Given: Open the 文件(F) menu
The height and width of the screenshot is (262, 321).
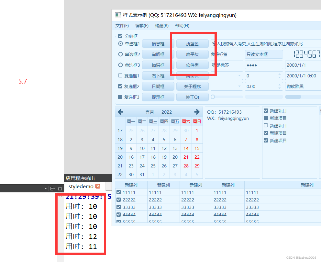Looking at the screenshot, I should (122, 26).
